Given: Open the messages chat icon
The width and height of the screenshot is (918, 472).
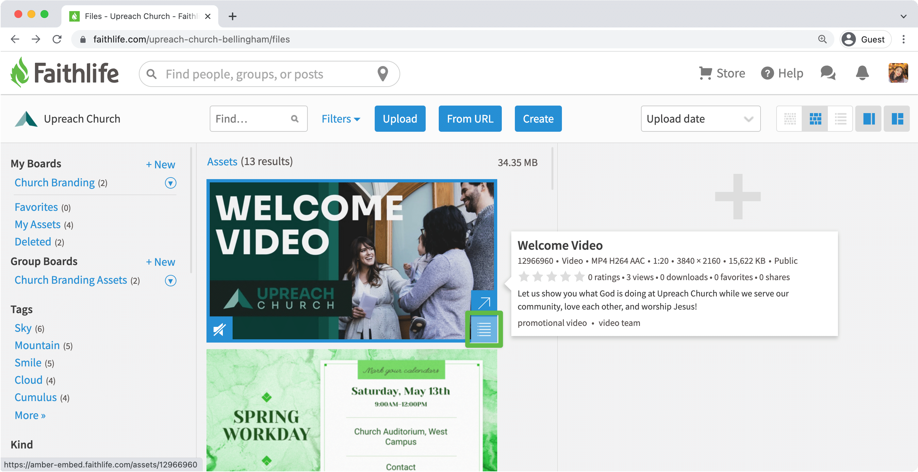Looking at the screenshot, I should [x=828, y=74].
